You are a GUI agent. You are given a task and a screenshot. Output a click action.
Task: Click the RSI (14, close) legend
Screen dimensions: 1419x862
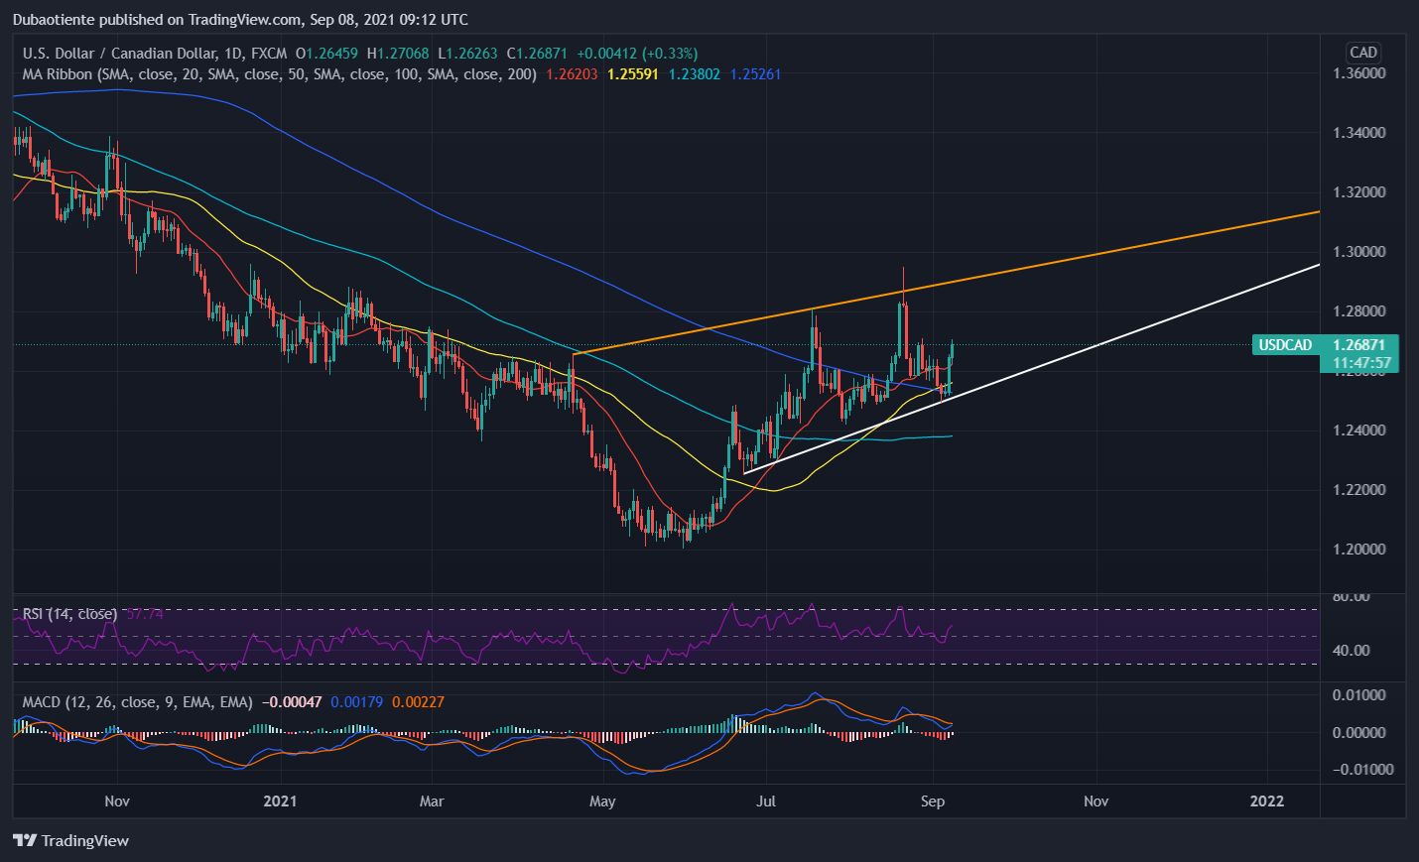(x=69, y=614)
